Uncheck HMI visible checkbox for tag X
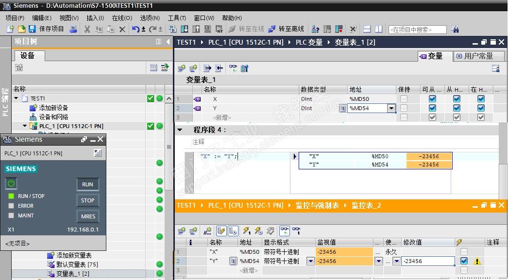 point(481,99)
